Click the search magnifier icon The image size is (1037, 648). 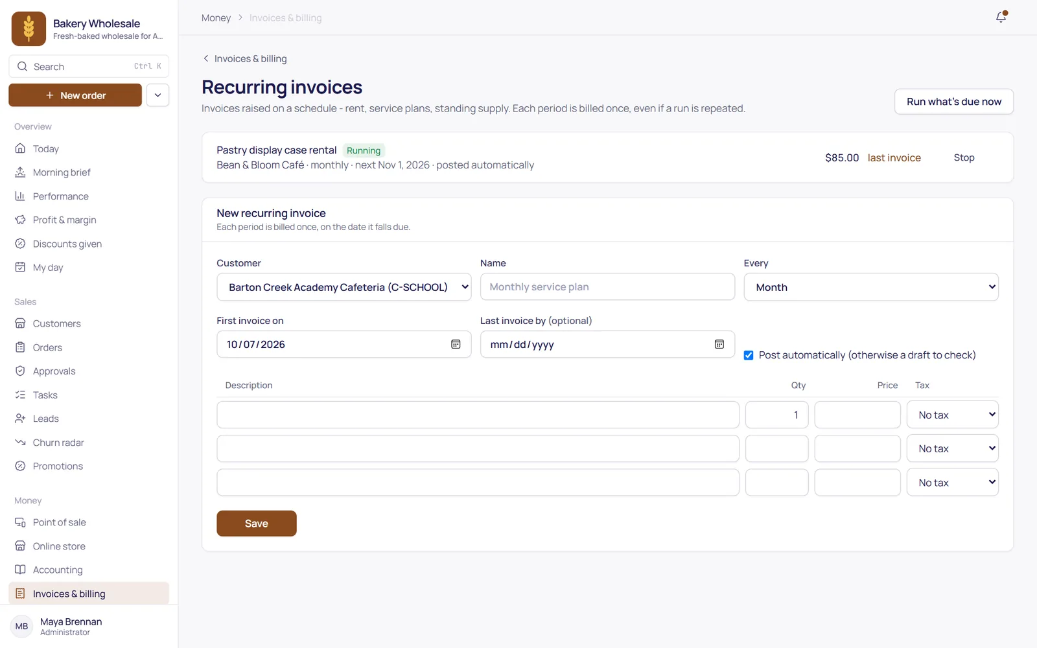pyautogui.click(x=22, y=66)
